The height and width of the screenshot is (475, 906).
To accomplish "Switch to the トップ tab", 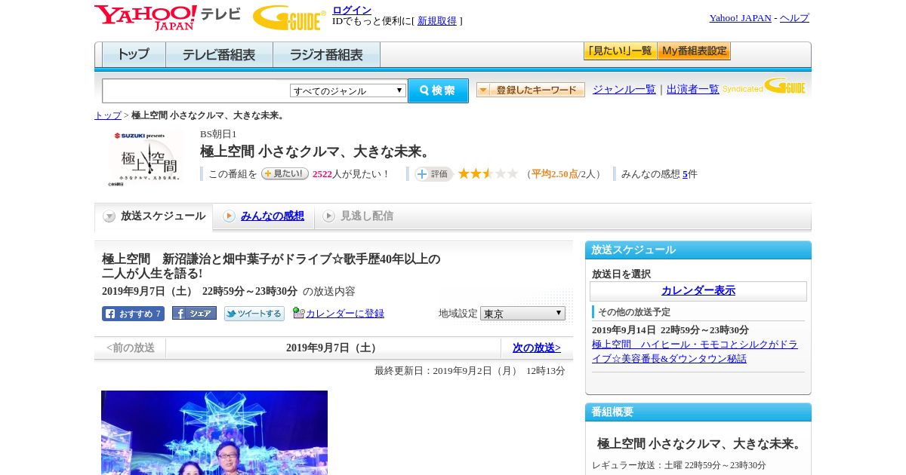I will 134,54.
